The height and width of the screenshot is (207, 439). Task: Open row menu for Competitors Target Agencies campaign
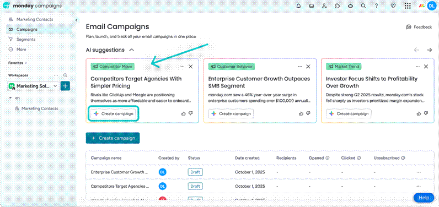419,186
